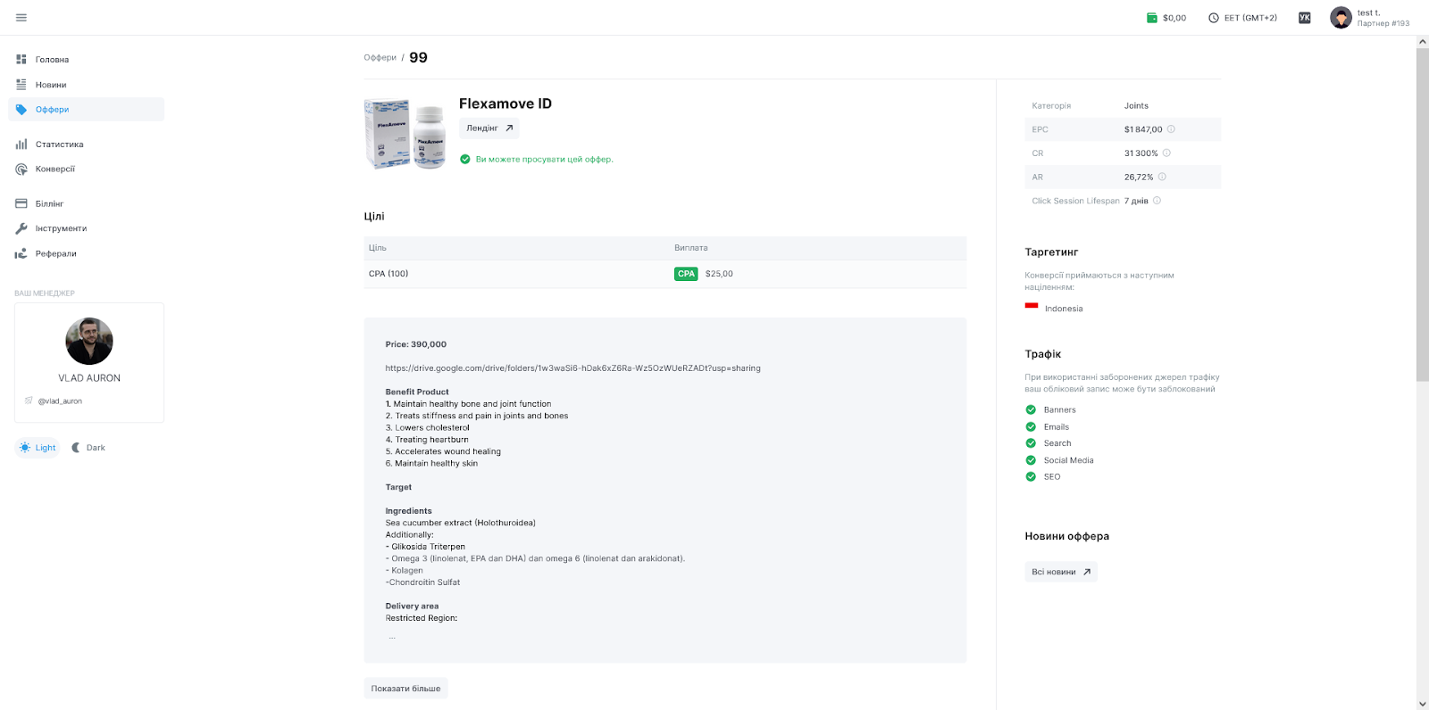Open Білінг in the sidebar

pos(87,204)
